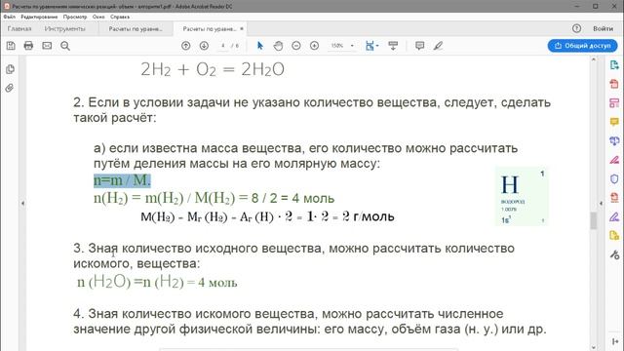
Task: Click the Save file icon
Action: pyautogui.click(x=11, y=46)
